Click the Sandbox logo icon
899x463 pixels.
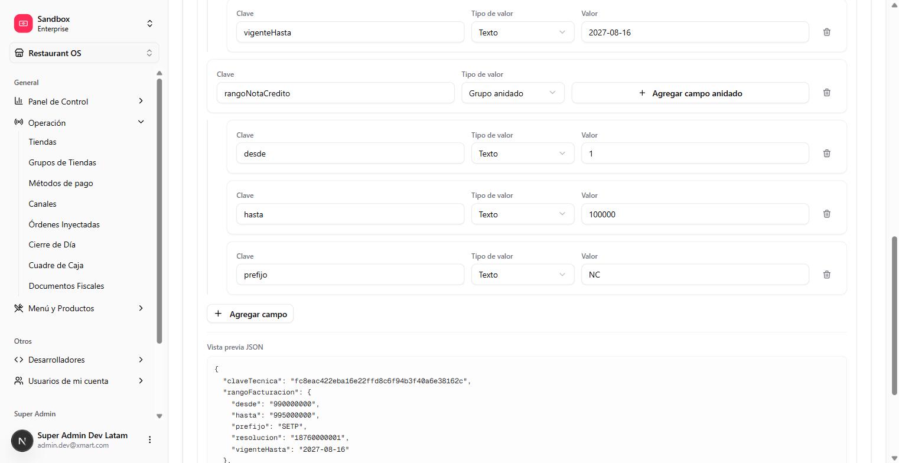(x=24, y=24)
